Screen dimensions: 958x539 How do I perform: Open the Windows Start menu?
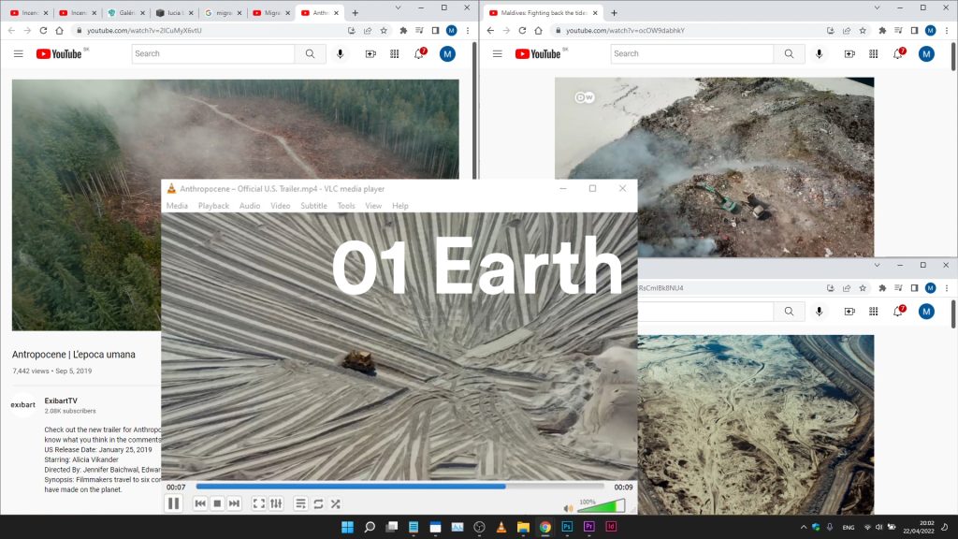coord(348,527)
